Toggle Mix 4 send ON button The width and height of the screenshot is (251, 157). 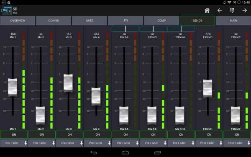pyautogui.click(x=97, y=135)
